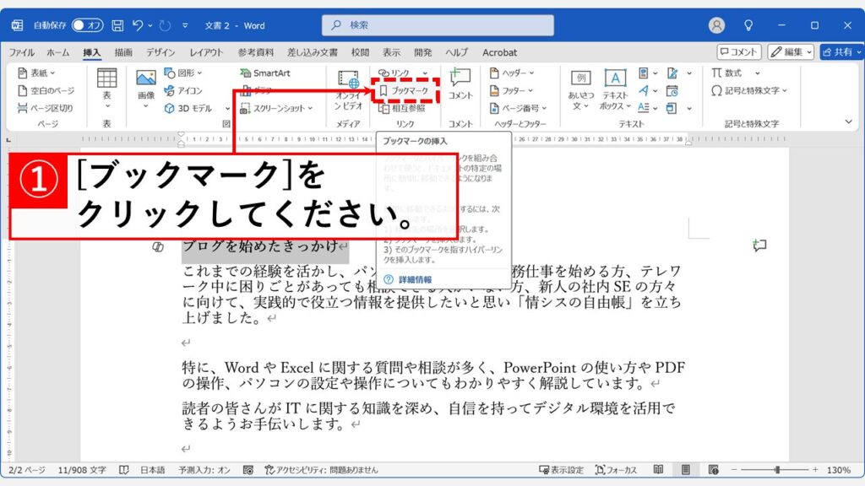865x486 pixels.
Task: Switch to the Acrobat tab
Action: click(500, 52)
